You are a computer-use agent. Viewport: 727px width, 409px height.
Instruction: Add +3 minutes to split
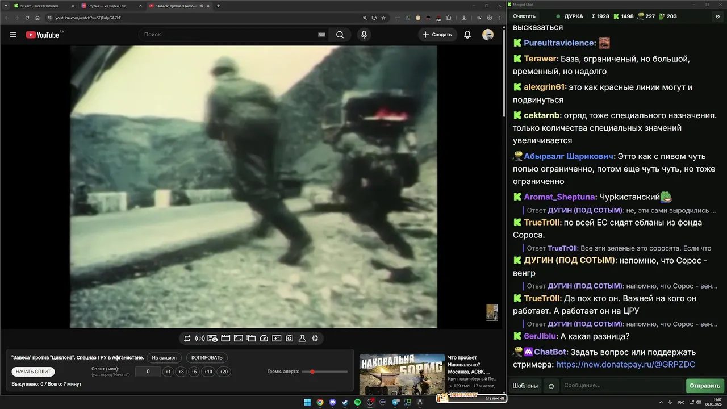181,372
